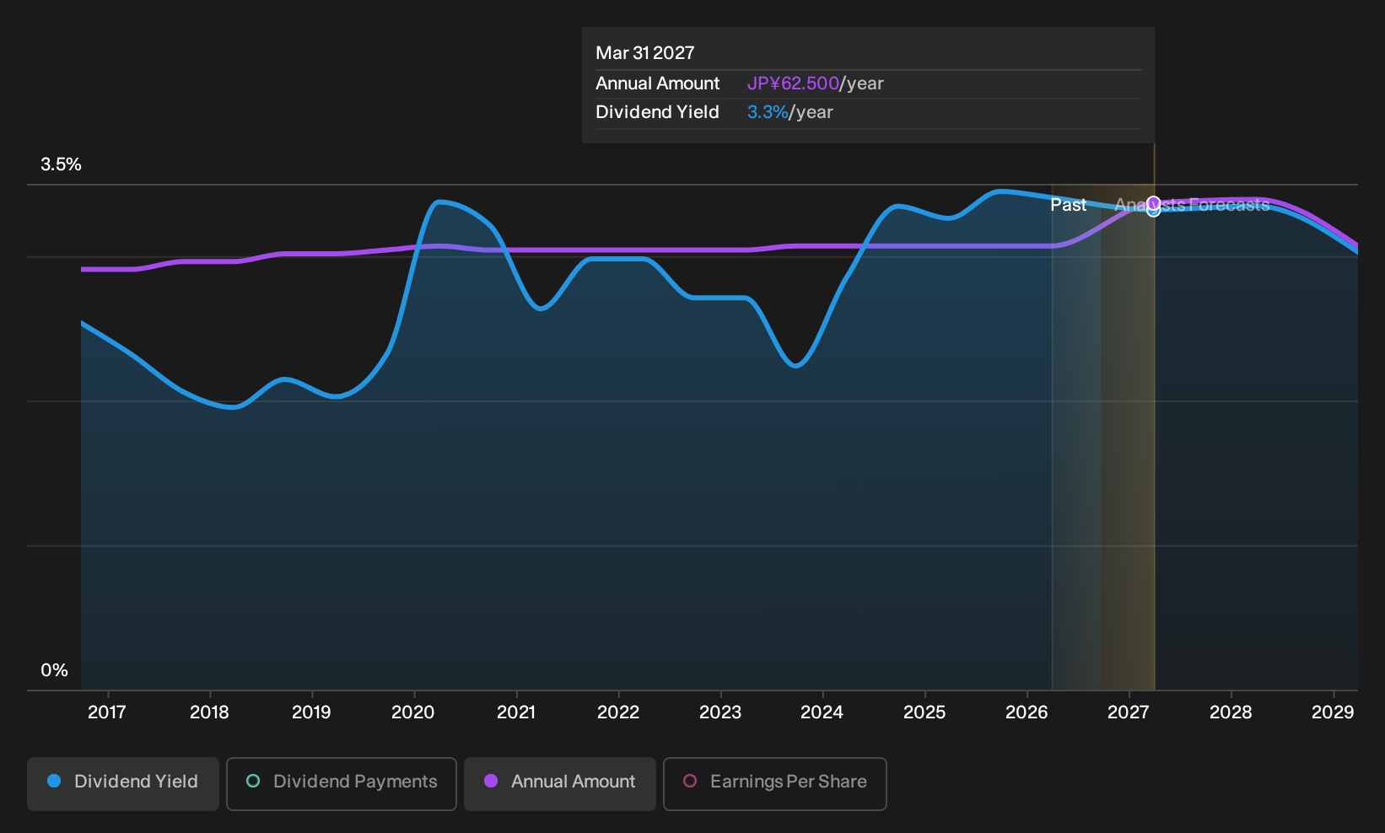Click the Past region label
The height and width of the screenshot is (833, 1385).
(1068, 205)
